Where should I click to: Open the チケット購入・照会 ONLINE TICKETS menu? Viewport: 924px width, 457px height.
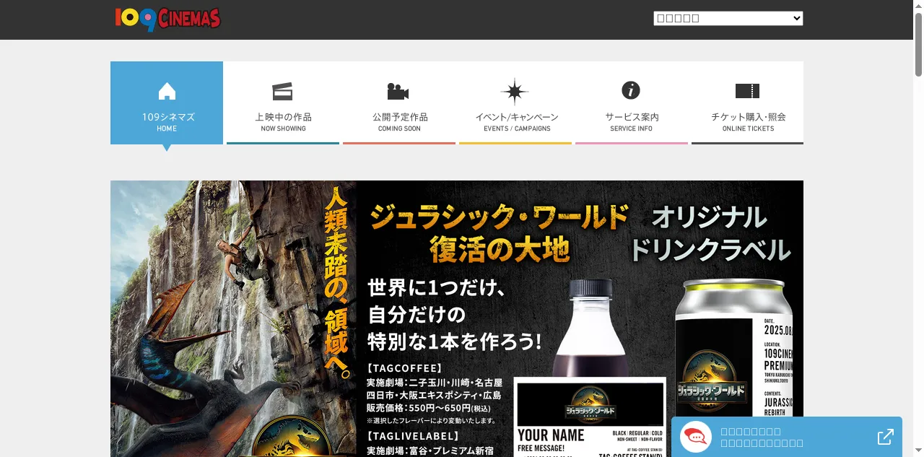748,103
